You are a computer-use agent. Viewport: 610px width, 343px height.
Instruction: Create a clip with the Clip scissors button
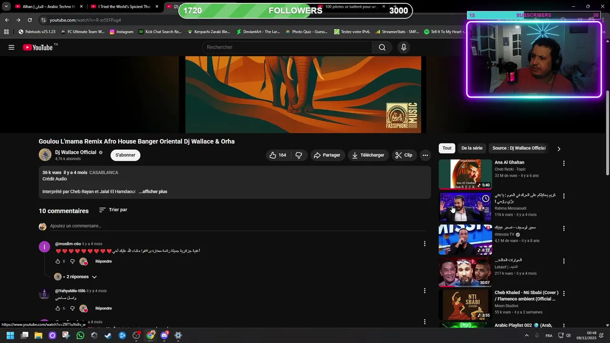click(x=404, y=155)
